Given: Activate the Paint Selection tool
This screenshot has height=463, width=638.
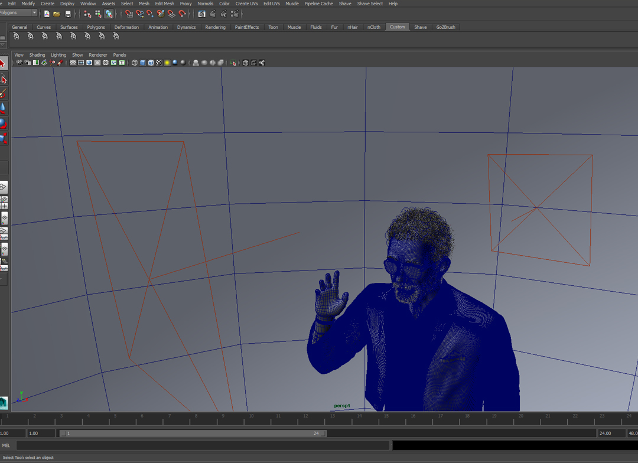Looking at the screenshot, I should tap(4, 94).
